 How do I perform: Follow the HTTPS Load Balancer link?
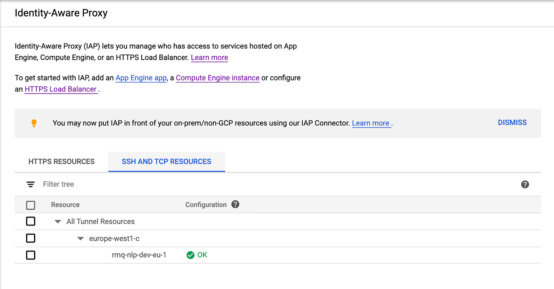pyautogui.click(x=61, y=89)
